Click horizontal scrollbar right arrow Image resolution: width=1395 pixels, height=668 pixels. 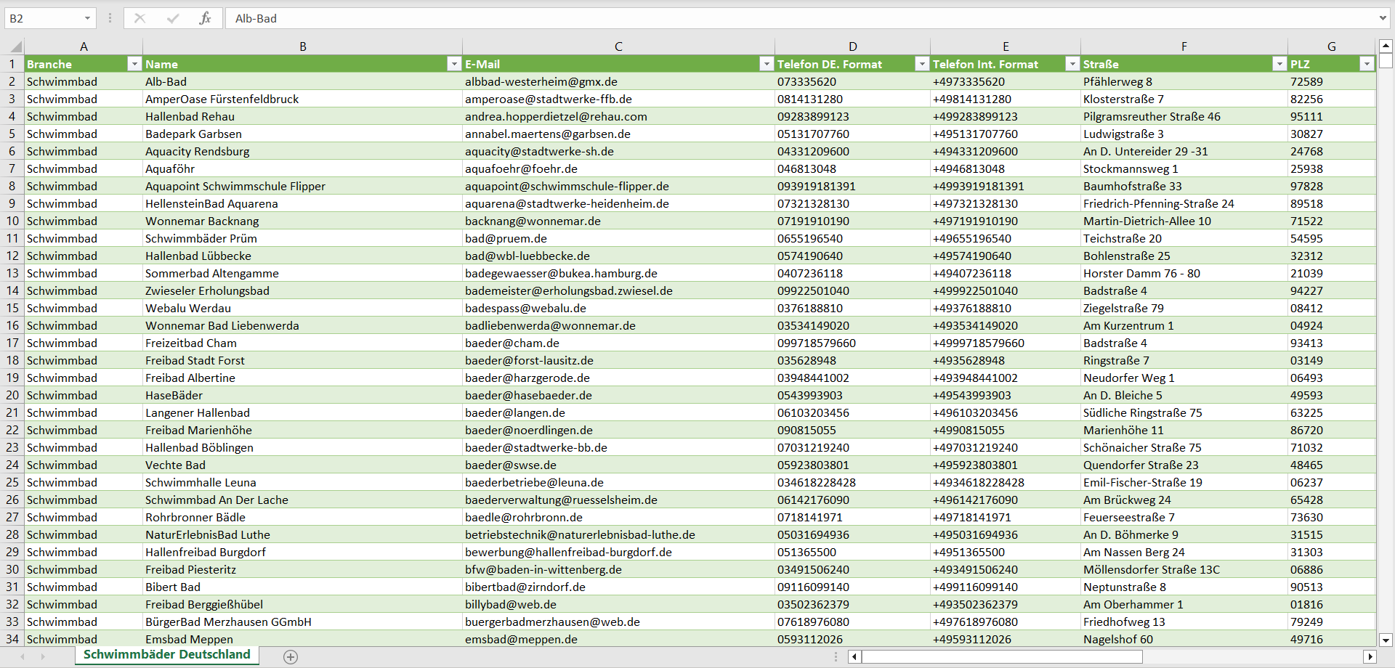1370,656
